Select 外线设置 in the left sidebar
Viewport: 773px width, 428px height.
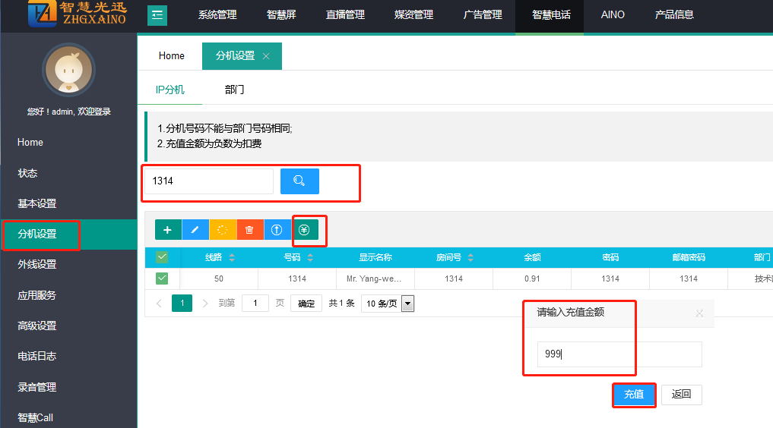(x=37, y=264)
